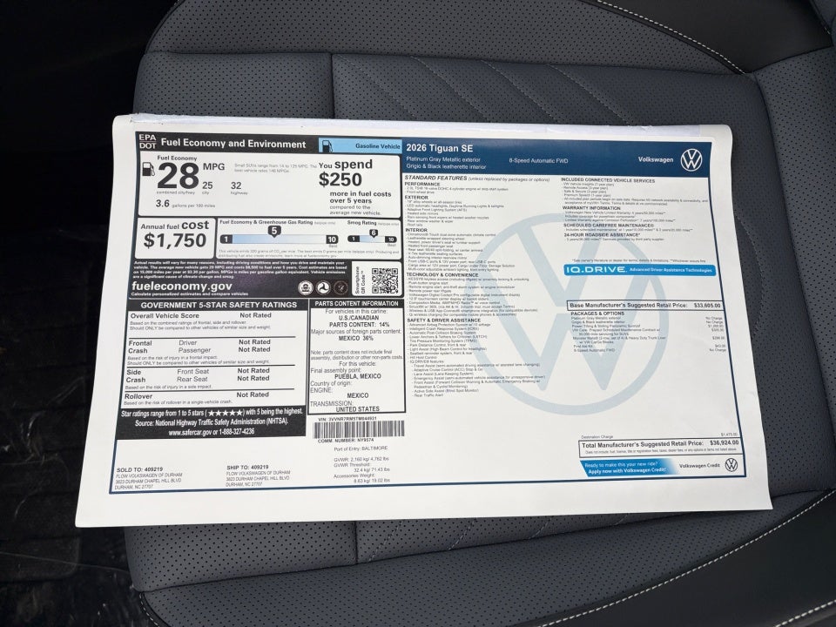
Task: Select the Government 5-Star Safety Ratings header
Action: point(218,303)
